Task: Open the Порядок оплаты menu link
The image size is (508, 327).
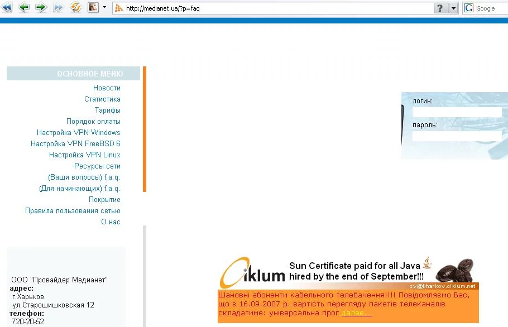Action: (x=93, y=122)
